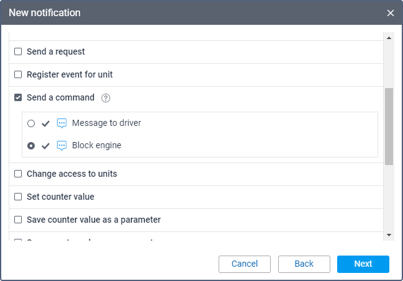Check Save counter value as a parameter
The height and width of the screenshot is (281, 403).
tap(18, 220)
